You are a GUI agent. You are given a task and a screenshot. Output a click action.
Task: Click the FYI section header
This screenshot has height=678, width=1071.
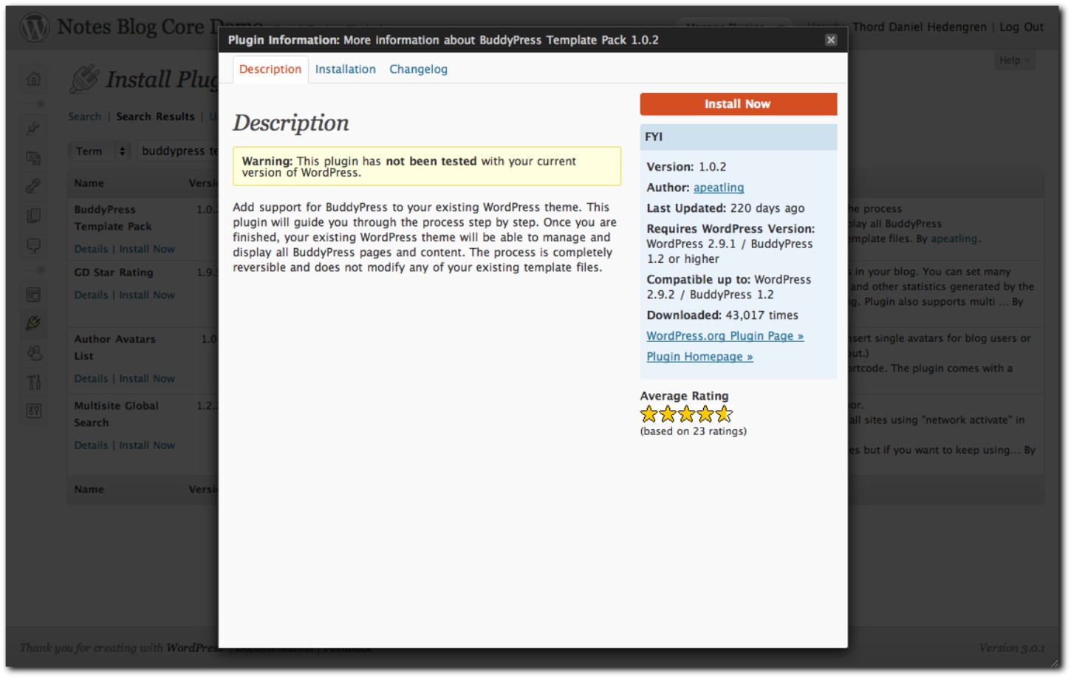point(739,137)
